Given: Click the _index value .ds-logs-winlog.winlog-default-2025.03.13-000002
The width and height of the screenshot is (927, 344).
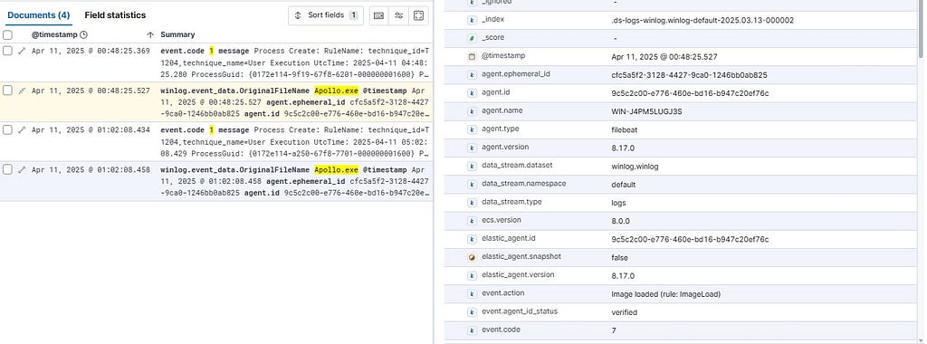Looking at the screenshot, I should point(702,21).
